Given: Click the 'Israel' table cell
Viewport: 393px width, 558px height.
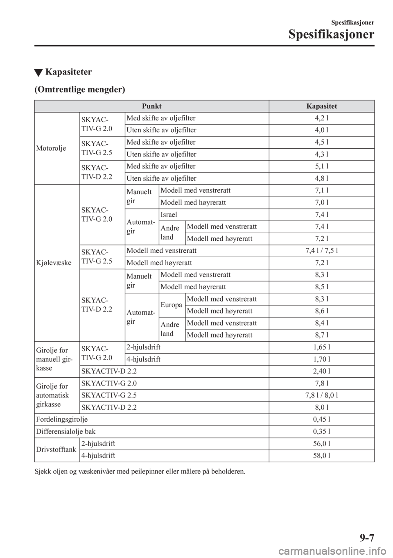Looking at the screenshot, I should click(x=169, y=215).
